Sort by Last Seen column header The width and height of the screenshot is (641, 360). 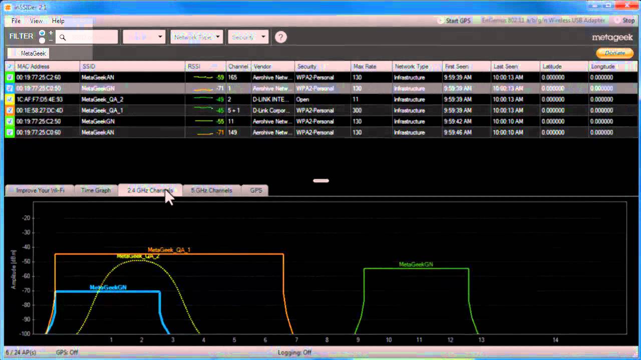[515, 66]
